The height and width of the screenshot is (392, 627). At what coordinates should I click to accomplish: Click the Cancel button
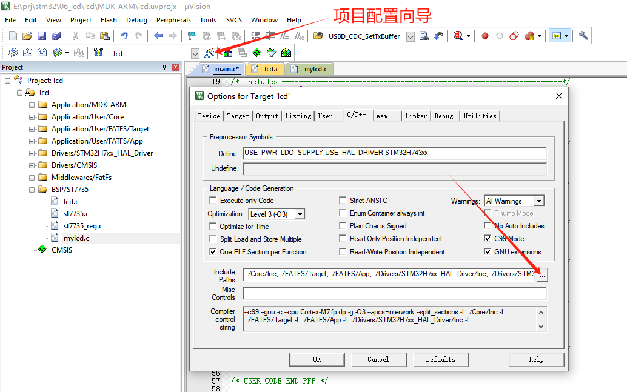tap(378, 359)
